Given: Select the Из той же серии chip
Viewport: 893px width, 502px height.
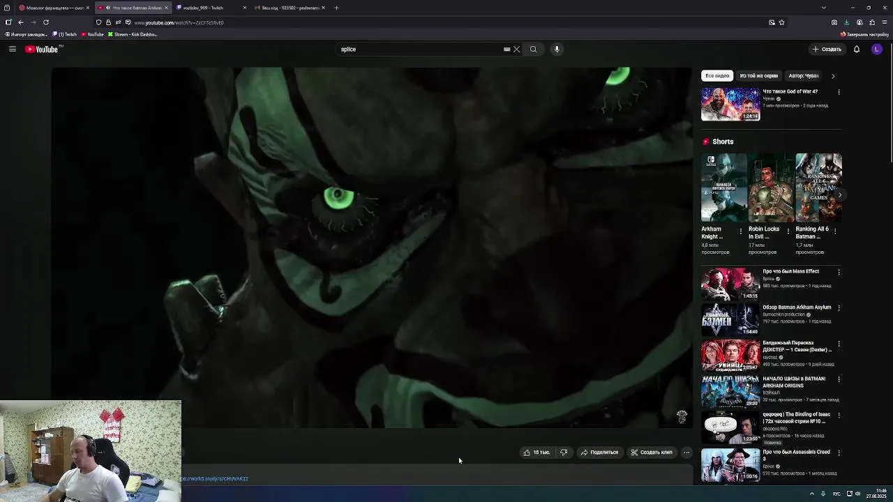Looking at the screenshot, I should click(758, 75).
